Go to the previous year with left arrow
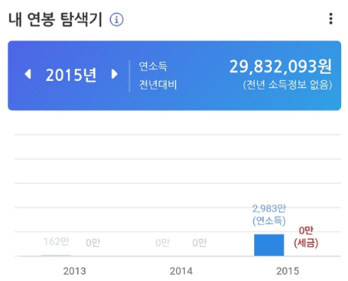 point(28,74)
